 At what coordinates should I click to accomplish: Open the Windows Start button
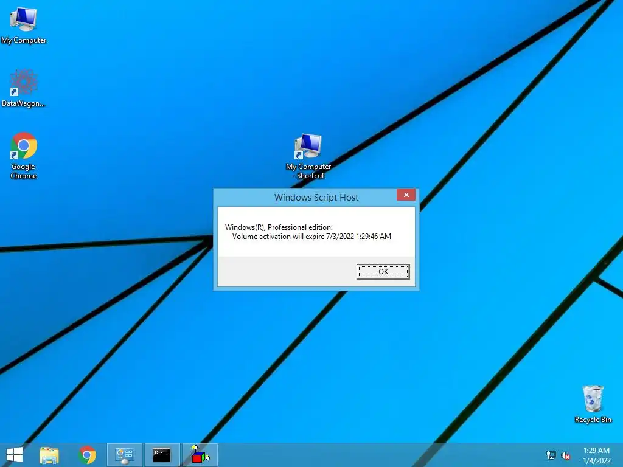pos(15,455)
